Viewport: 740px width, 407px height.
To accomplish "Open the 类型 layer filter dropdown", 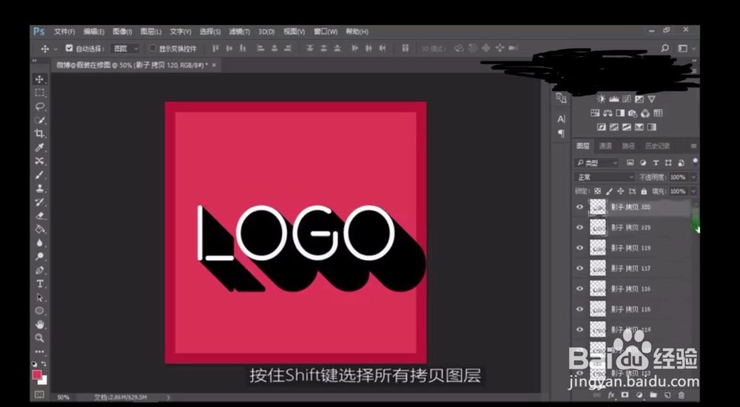I will [596, 163].
